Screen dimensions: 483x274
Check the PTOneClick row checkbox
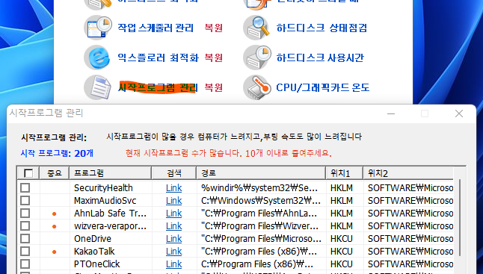click(25, 264)
